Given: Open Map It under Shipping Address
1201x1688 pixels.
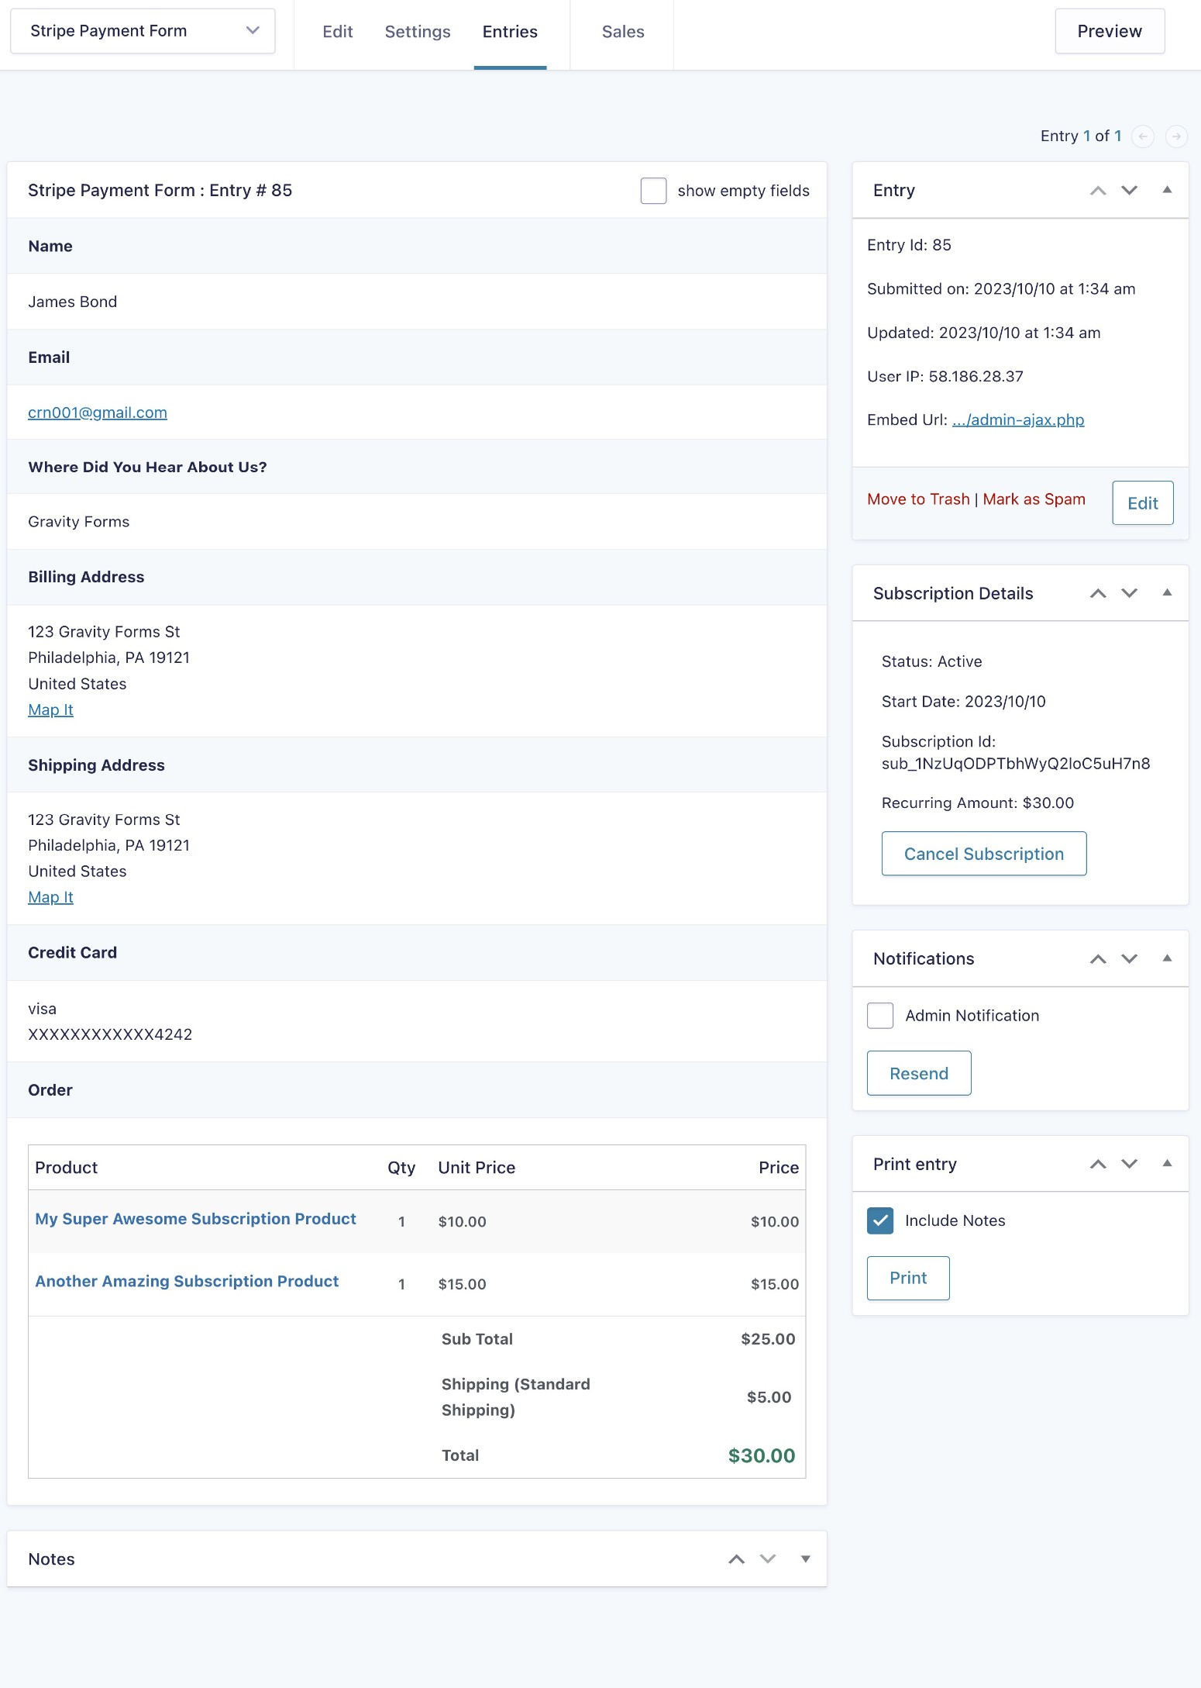Looking at the screenshot, I should (50, 897).
